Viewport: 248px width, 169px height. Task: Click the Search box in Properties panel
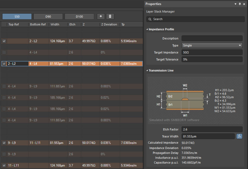click(195, 19)
